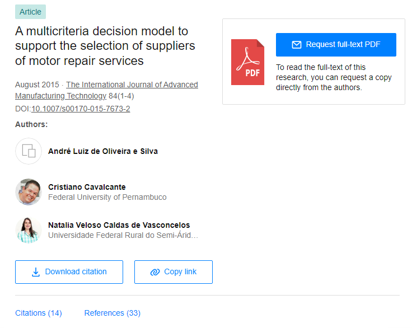The width and height of the screenshot is (412, 328).
Task: Click the download arrow icon
Action: point(36,272)
